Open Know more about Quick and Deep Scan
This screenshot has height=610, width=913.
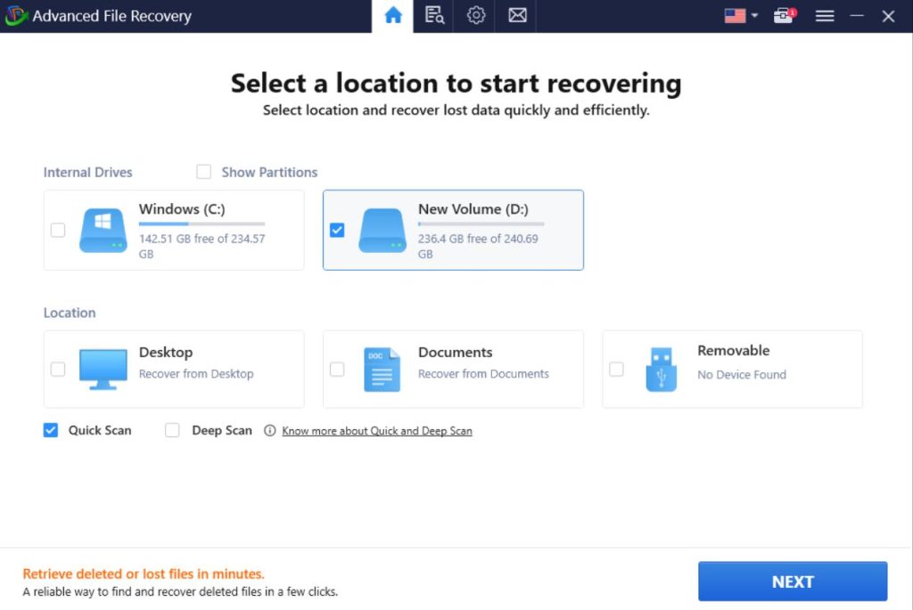coord(377,431)
